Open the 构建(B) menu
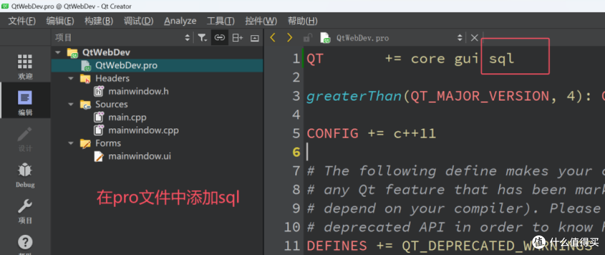The image size is (605, 255). point(99,21)
